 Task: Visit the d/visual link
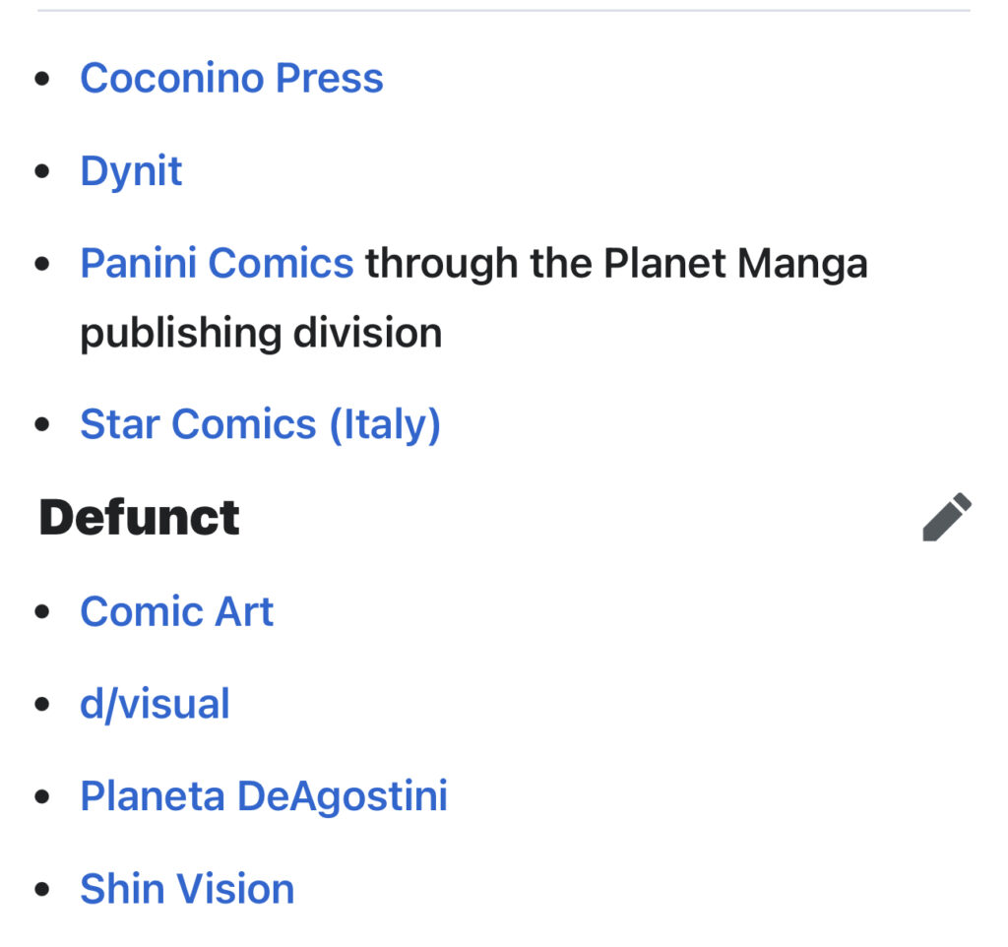pyautogui.click(x=155, y=704)
